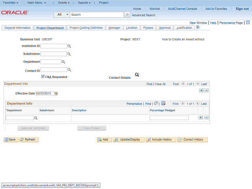Open the Help link

pyautogui.click(x=213, y=23)
